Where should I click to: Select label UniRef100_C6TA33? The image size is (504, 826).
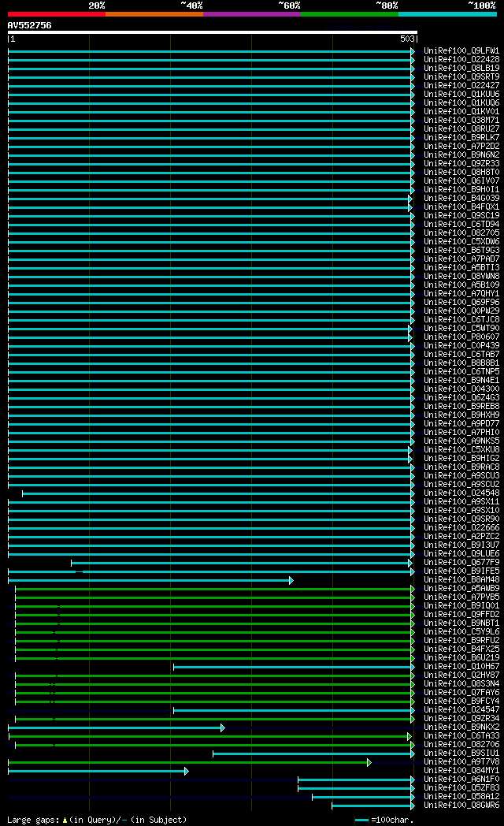click(x=461, y=736)
